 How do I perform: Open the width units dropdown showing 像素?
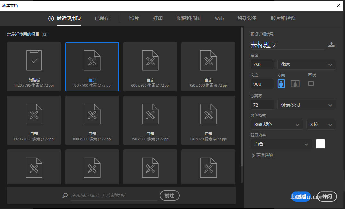(306, 64)
